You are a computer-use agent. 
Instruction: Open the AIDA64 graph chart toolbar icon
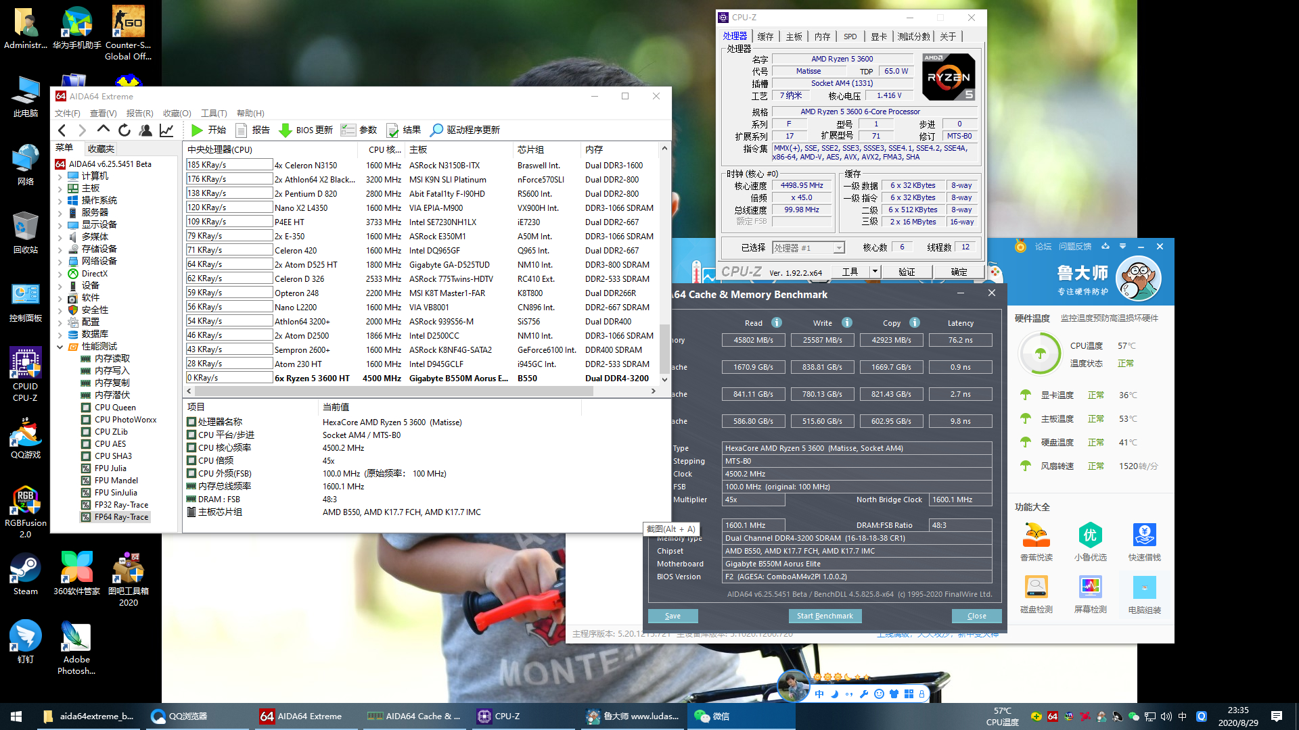click(166, 130)
